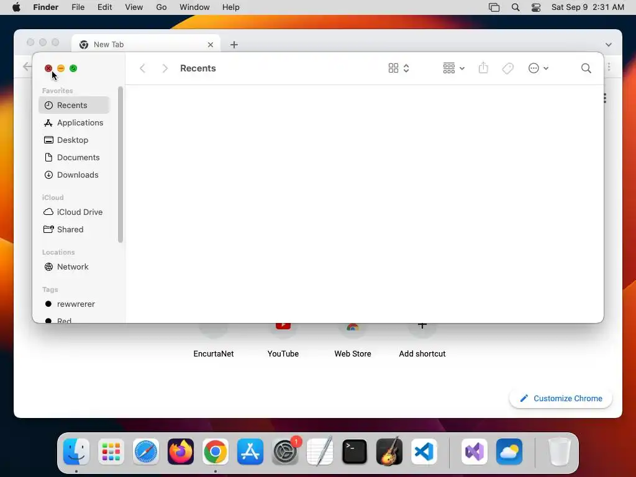636x477 pixels.
Task: Open the Edit menu
Action: [104, 7]
